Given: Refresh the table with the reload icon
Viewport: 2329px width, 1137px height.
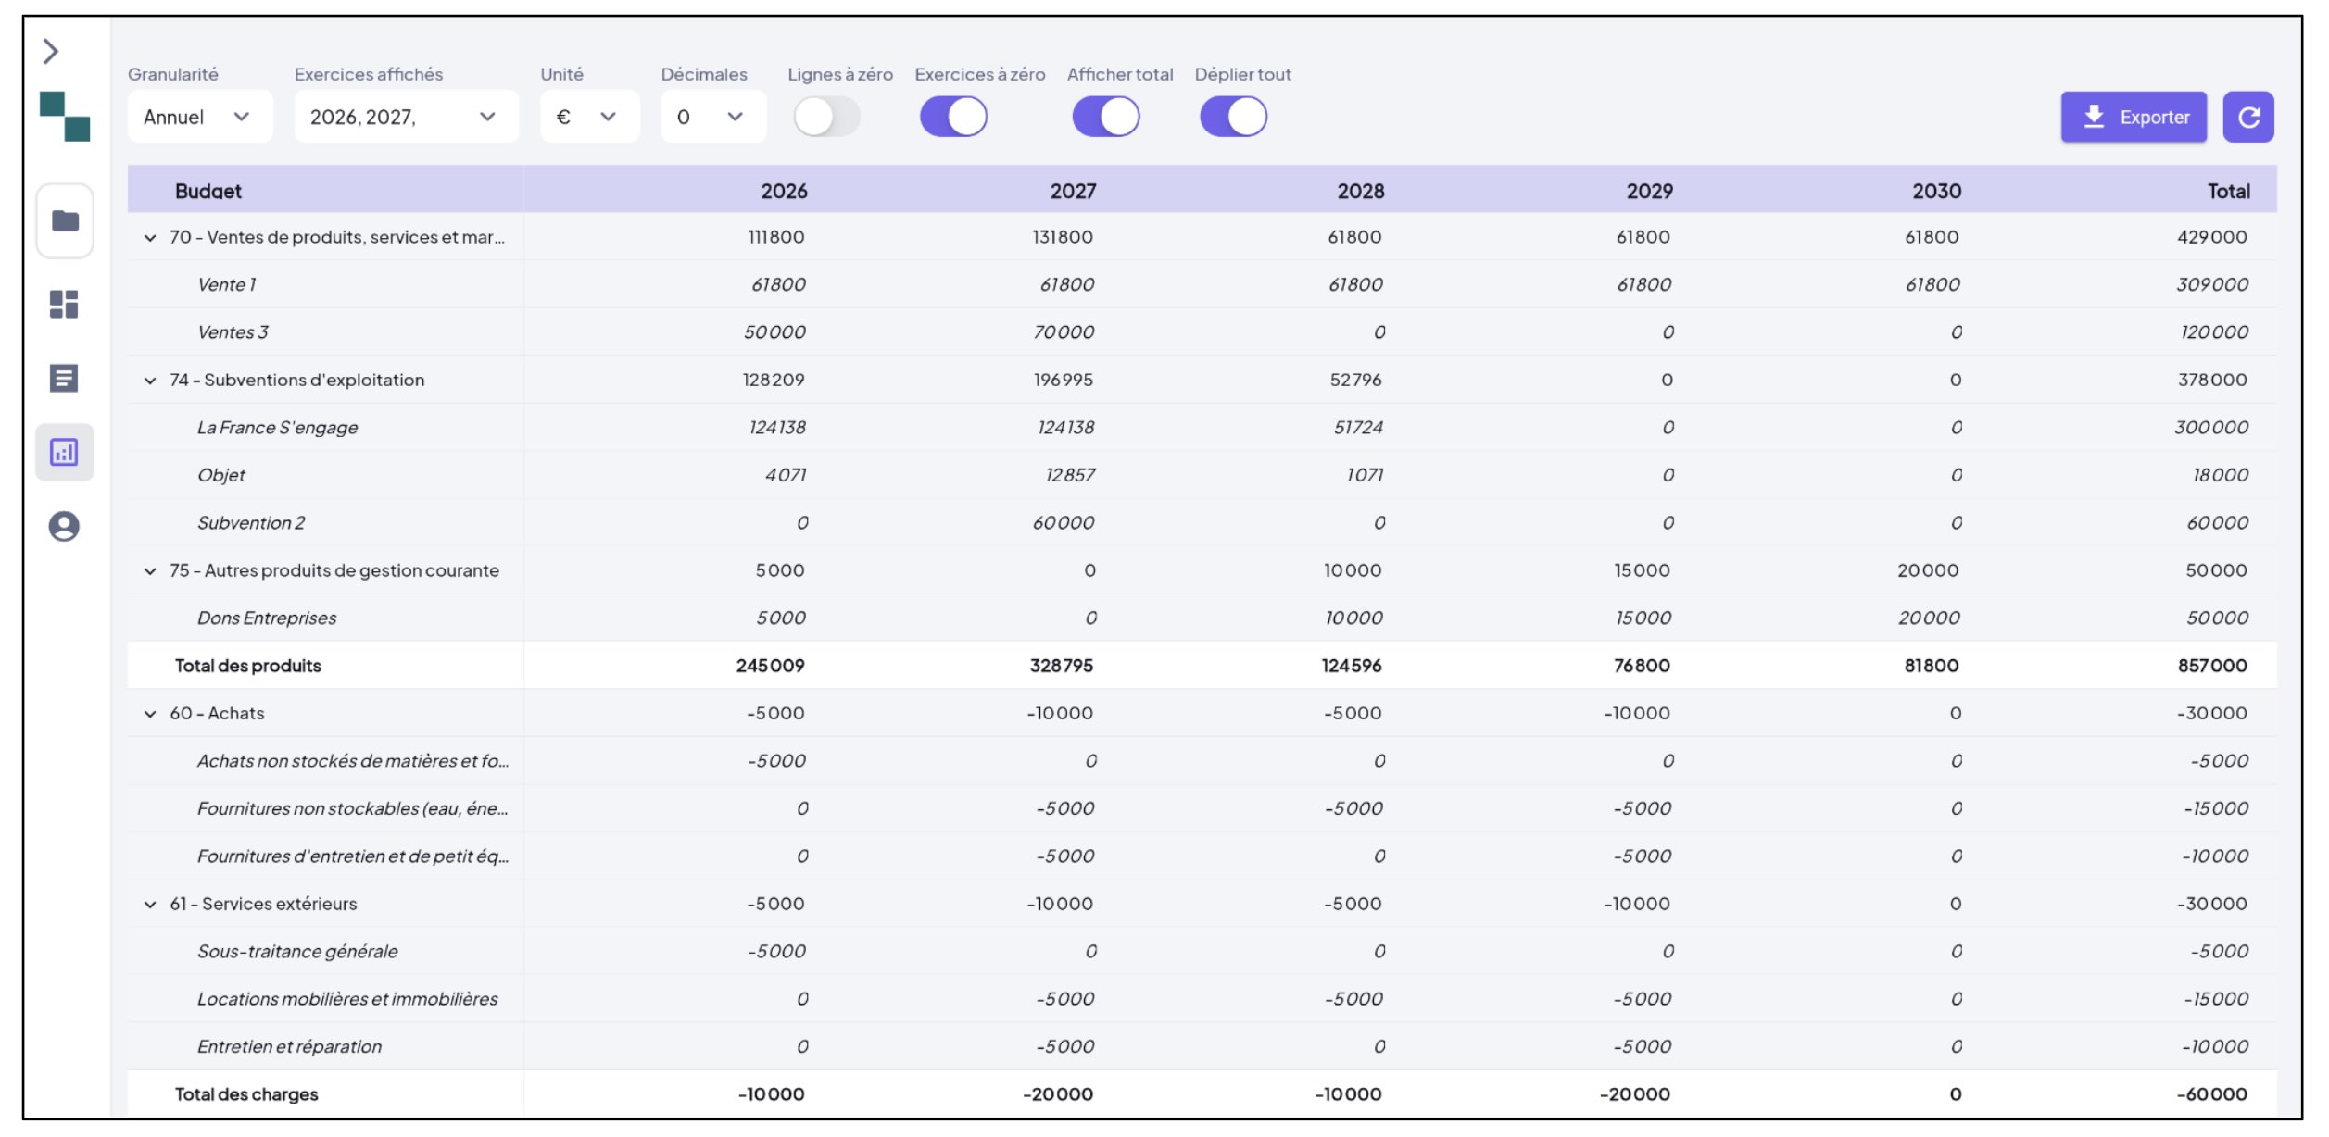Looking at the screenshot, I should (x=2249, y=116).
